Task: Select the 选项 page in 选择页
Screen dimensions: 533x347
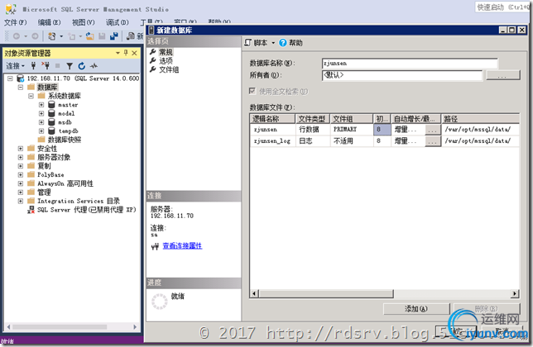Action: 166,60
